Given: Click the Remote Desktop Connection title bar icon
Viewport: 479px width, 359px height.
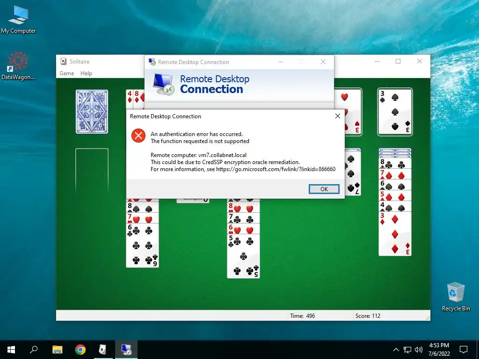Looking at the screenshot, I should [x=152, y=62].
